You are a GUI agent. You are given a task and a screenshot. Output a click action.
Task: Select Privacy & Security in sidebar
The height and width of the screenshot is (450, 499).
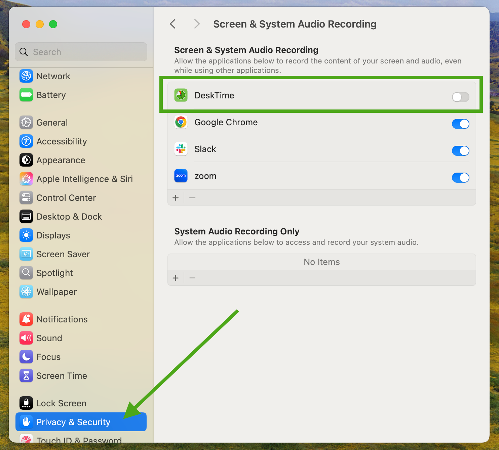tap(73, 422)
